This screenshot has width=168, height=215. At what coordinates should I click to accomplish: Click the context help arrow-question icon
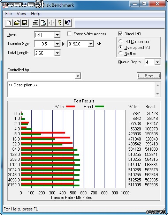(x=68, y=23)
